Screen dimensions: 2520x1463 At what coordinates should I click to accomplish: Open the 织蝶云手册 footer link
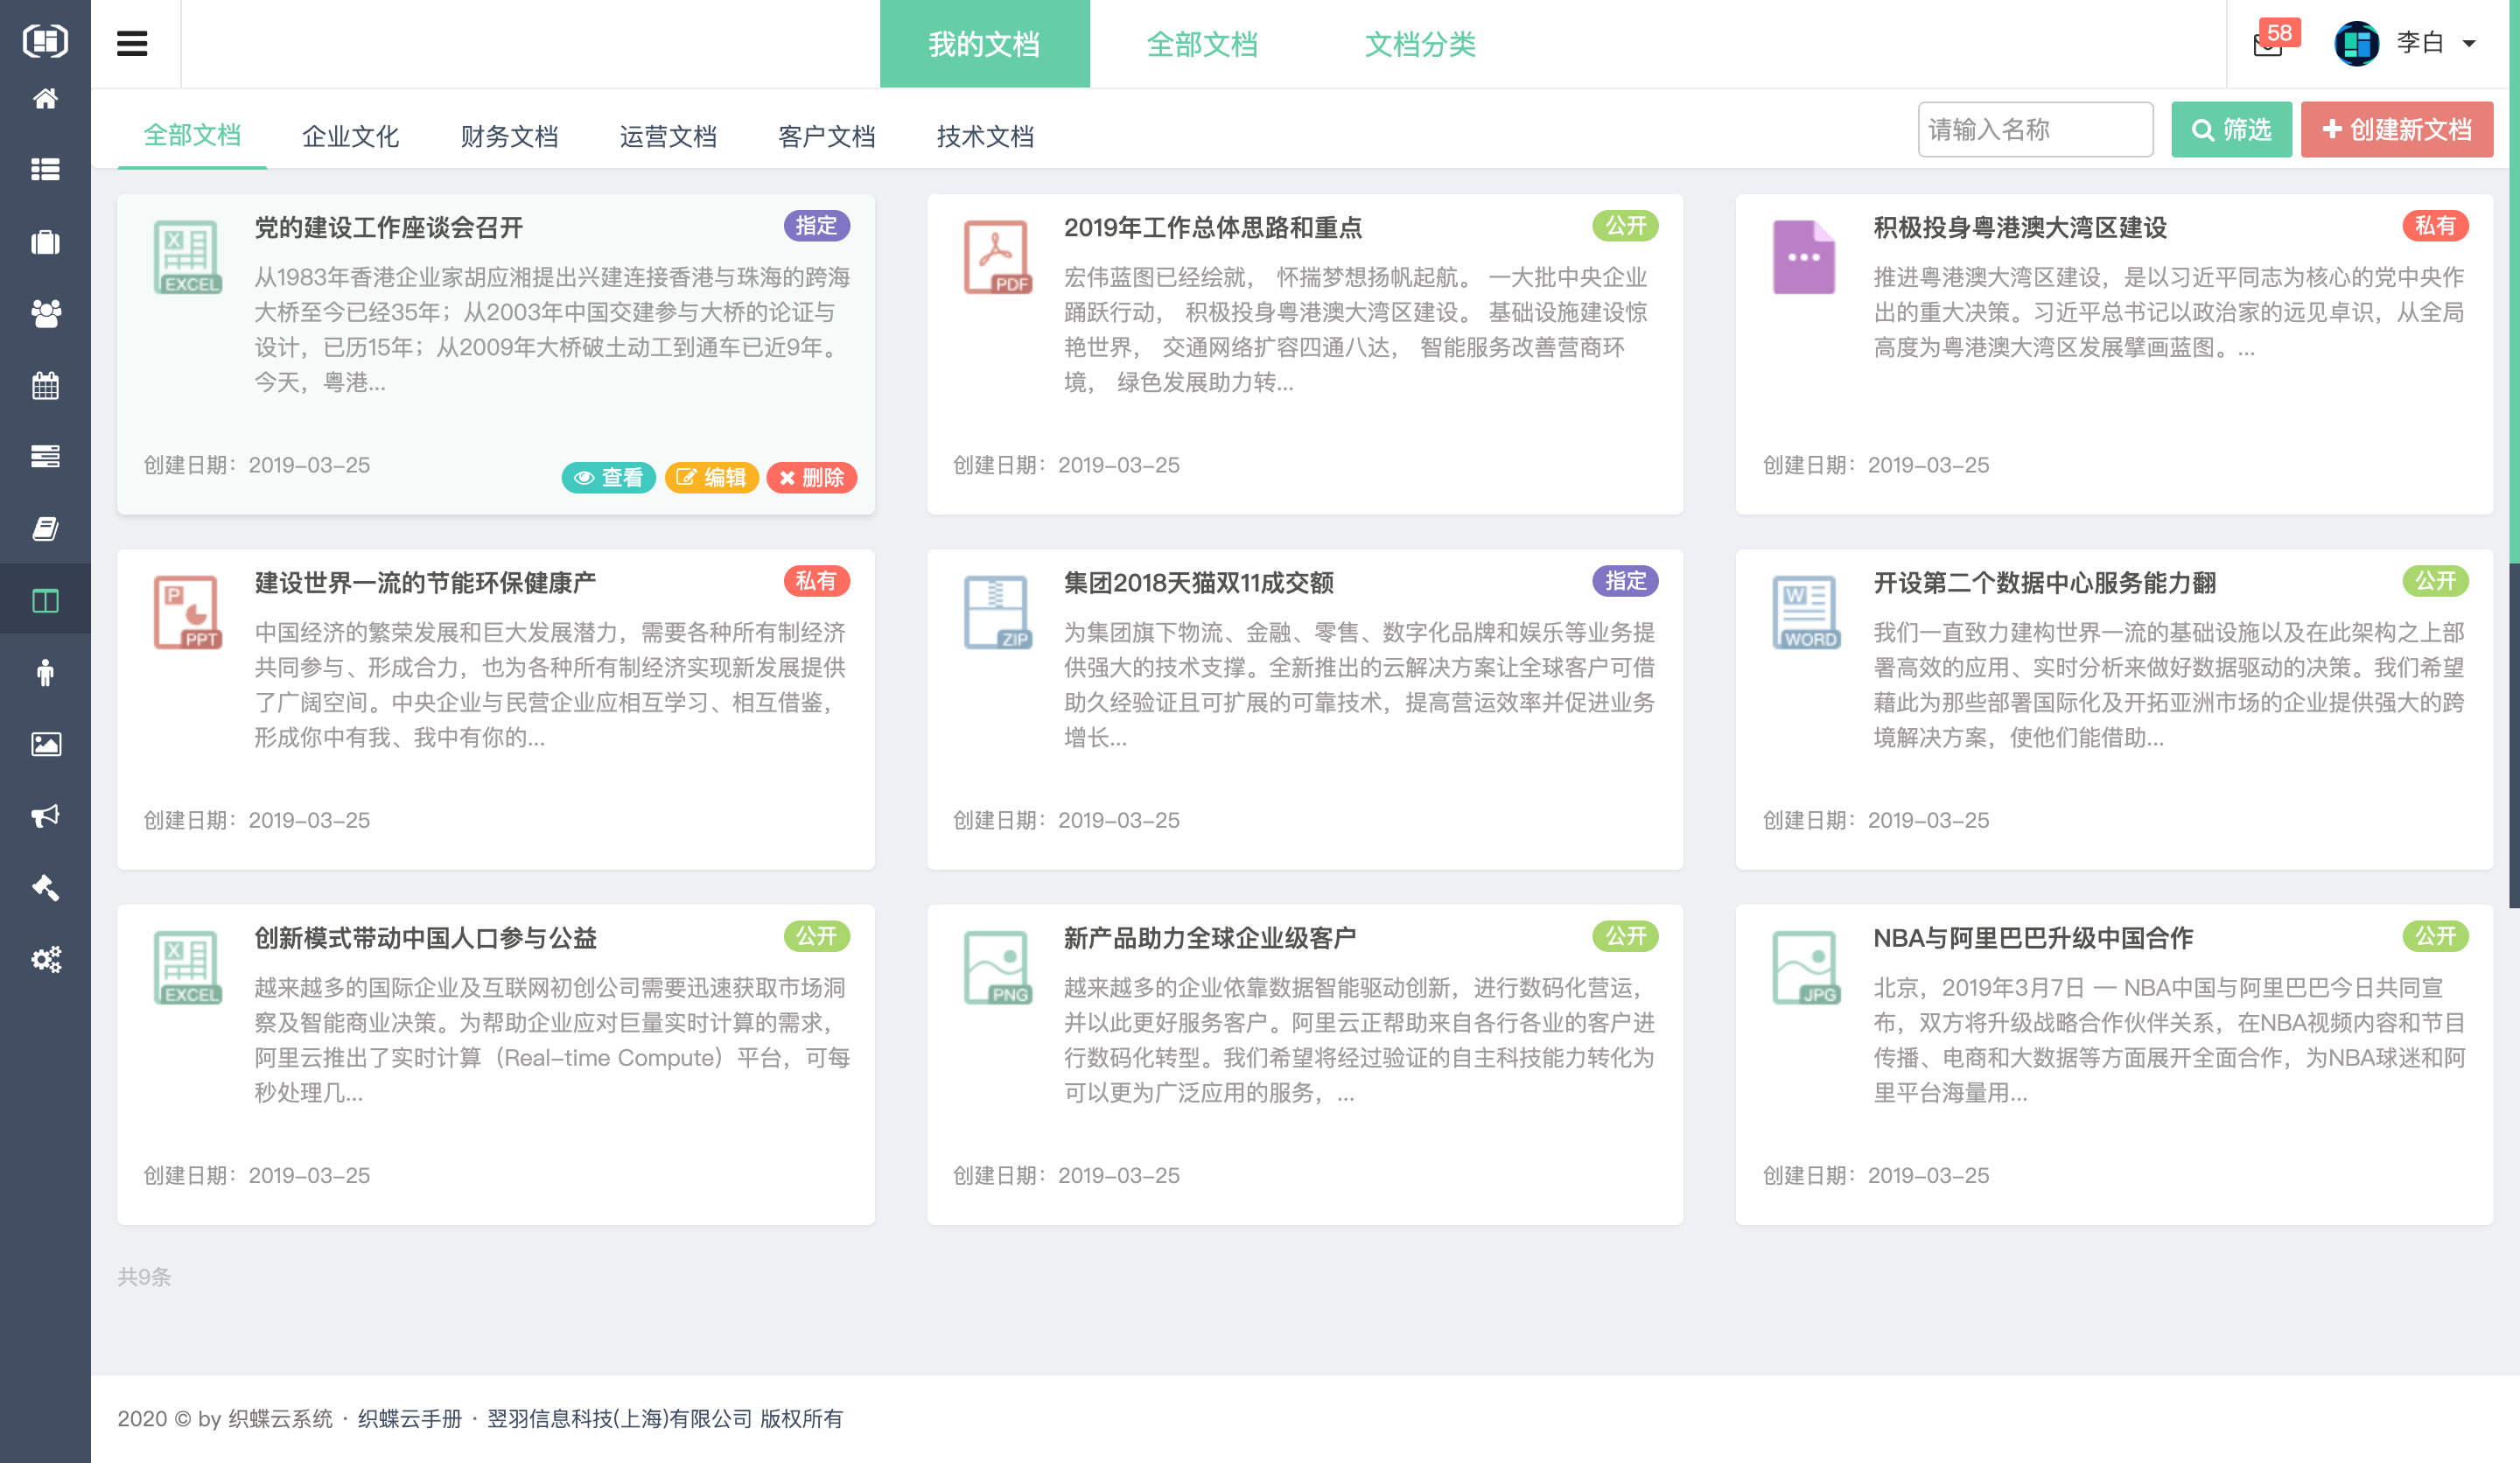tap(410, 1418)
